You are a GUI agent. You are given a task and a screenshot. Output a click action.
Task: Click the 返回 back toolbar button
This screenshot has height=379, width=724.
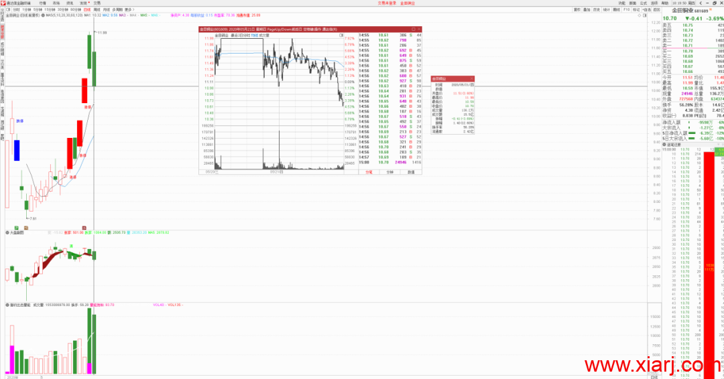656,9
